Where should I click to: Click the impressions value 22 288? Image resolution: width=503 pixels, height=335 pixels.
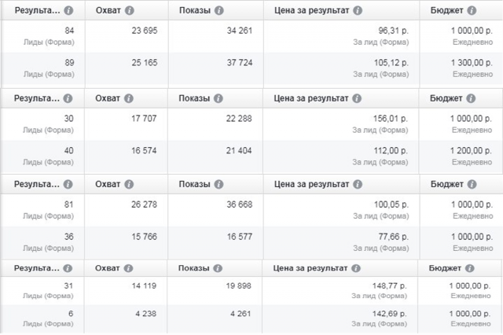(x=239, y=119)
